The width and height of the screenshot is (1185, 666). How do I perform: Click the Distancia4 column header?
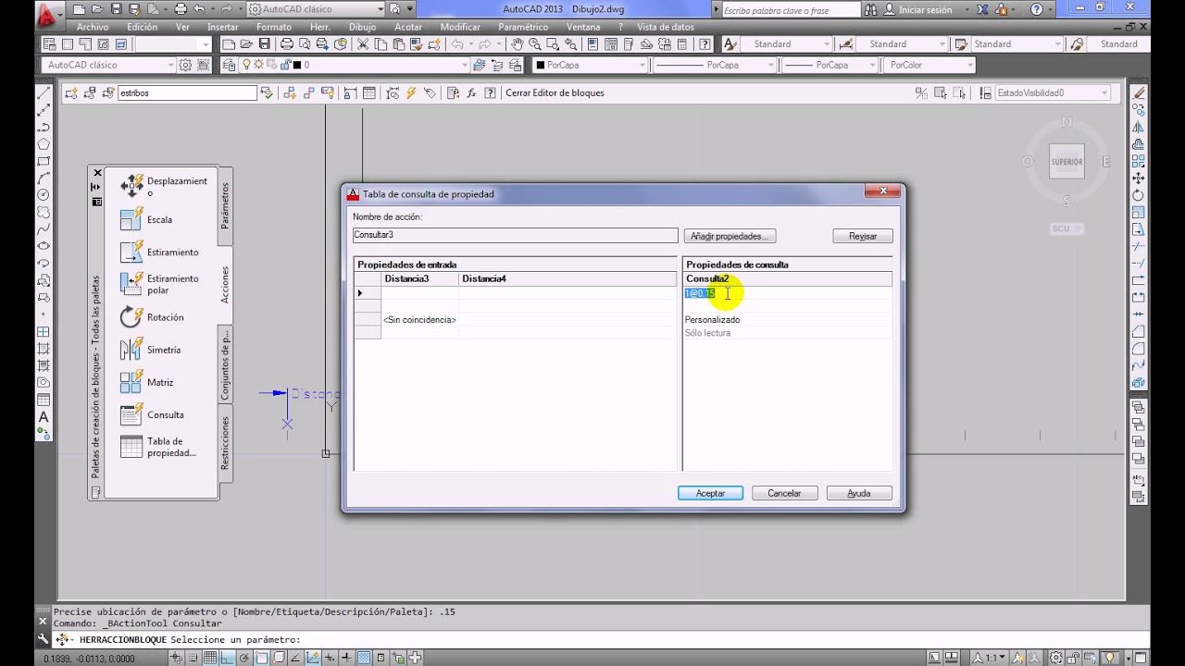(x=568, y=278)
